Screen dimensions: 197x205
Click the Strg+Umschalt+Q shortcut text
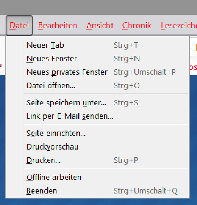[x=146, y=191]
